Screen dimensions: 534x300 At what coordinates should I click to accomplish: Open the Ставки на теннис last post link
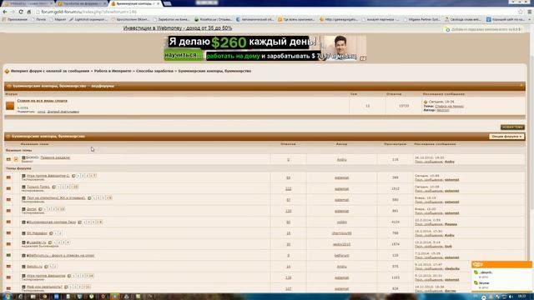coord(449,107)
